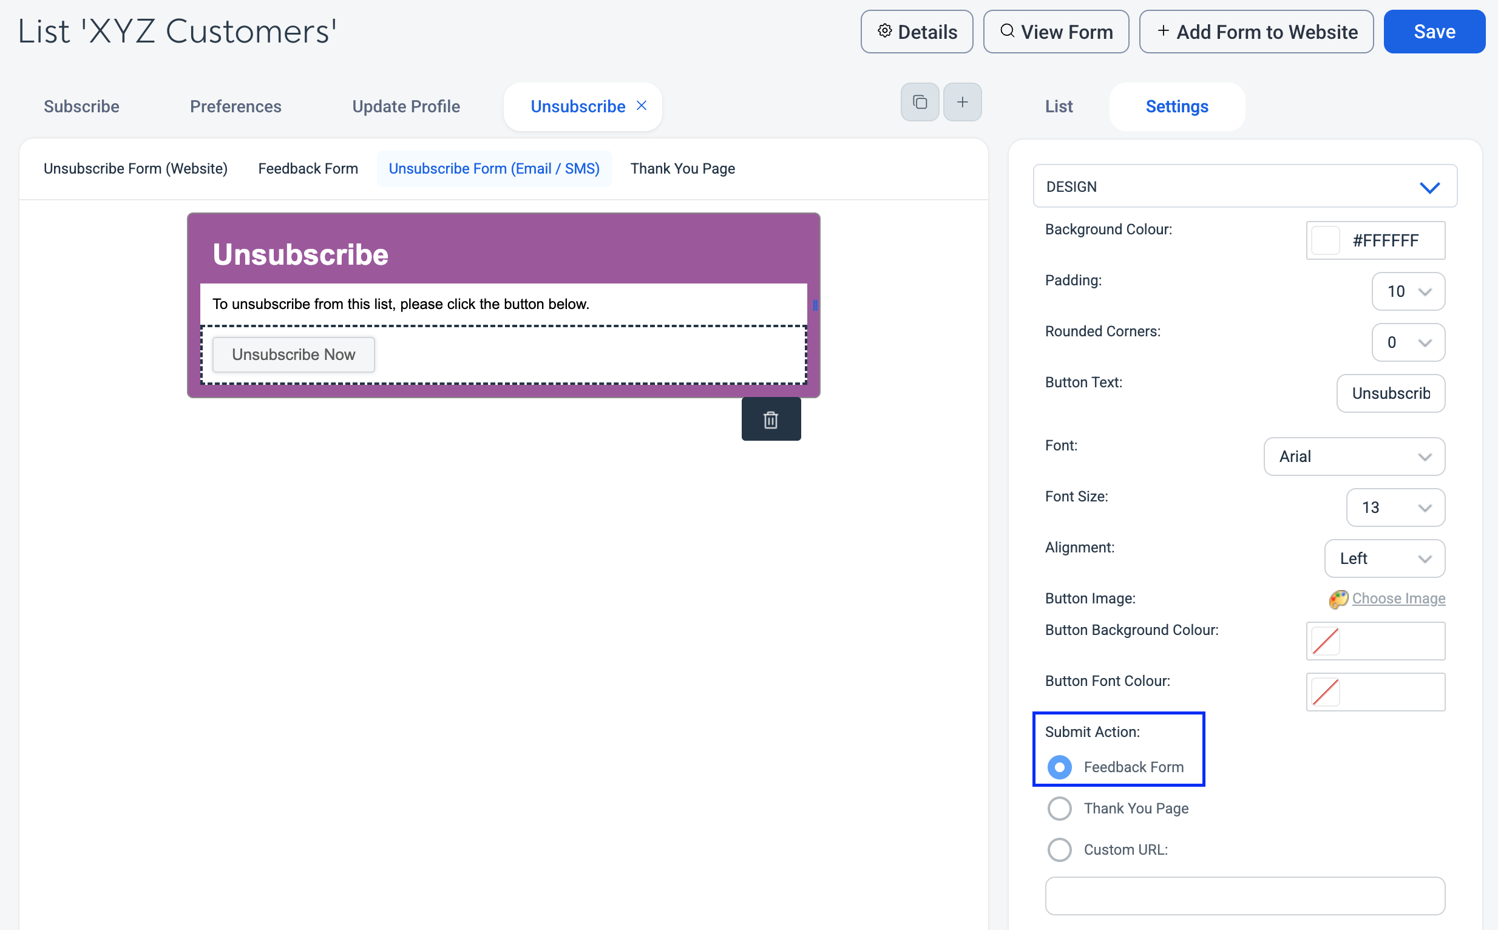Open the Padding dropdown

pos(1408,291)
